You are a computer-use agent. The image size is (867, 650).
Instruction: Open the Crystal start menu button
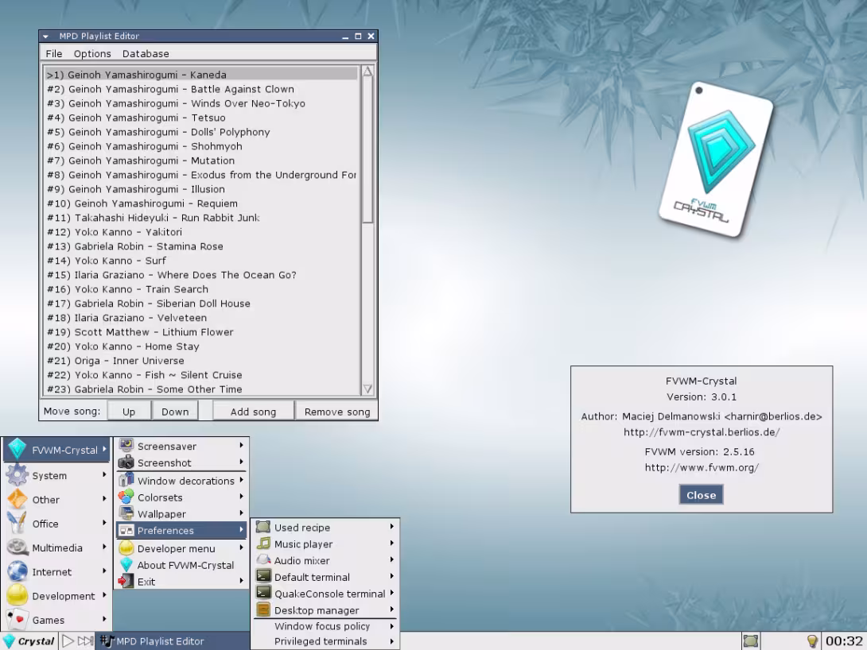tap(29, 640)
